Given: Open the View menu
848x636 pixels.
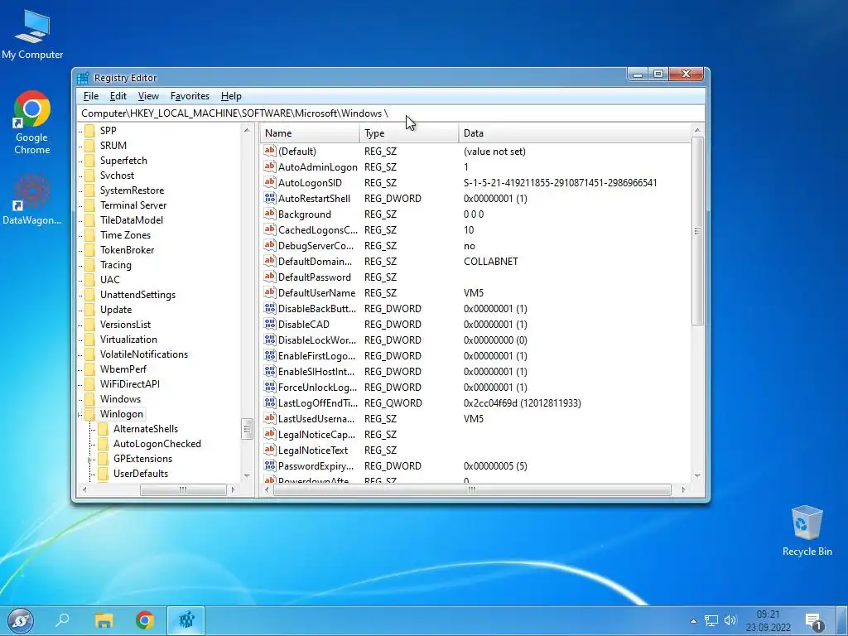Looking at the screenshot, I should (x=148, y=96).
